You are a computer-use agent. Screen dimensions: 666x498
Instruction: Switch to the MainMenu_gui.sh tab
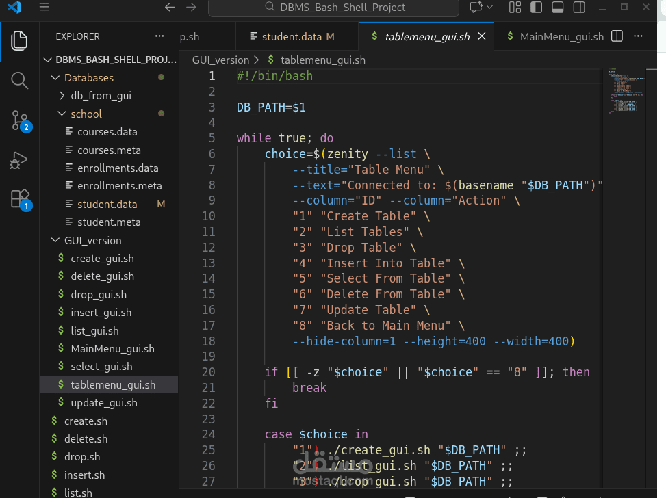click(x=561, y=36)
